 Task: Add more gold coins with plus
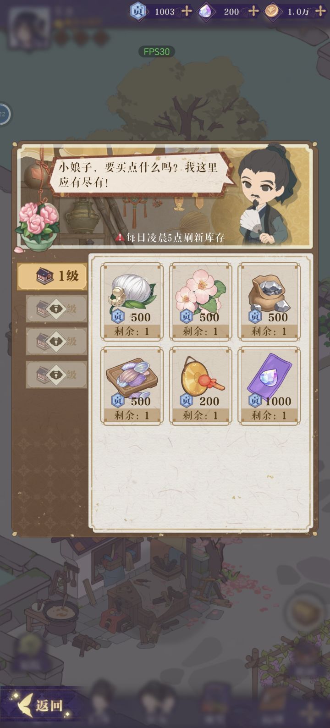(x=321, y=11)
